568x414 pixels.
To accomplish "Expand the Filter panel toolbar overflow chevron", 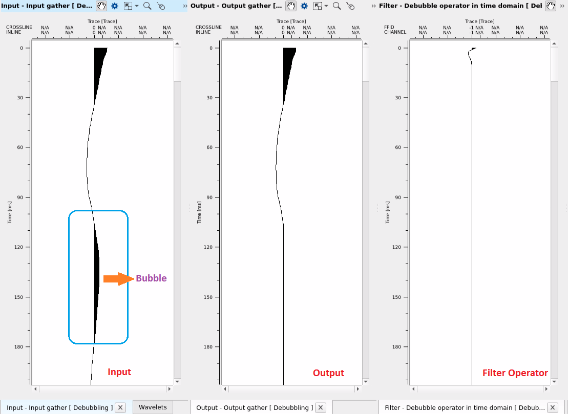I will (x=374, y=6).
